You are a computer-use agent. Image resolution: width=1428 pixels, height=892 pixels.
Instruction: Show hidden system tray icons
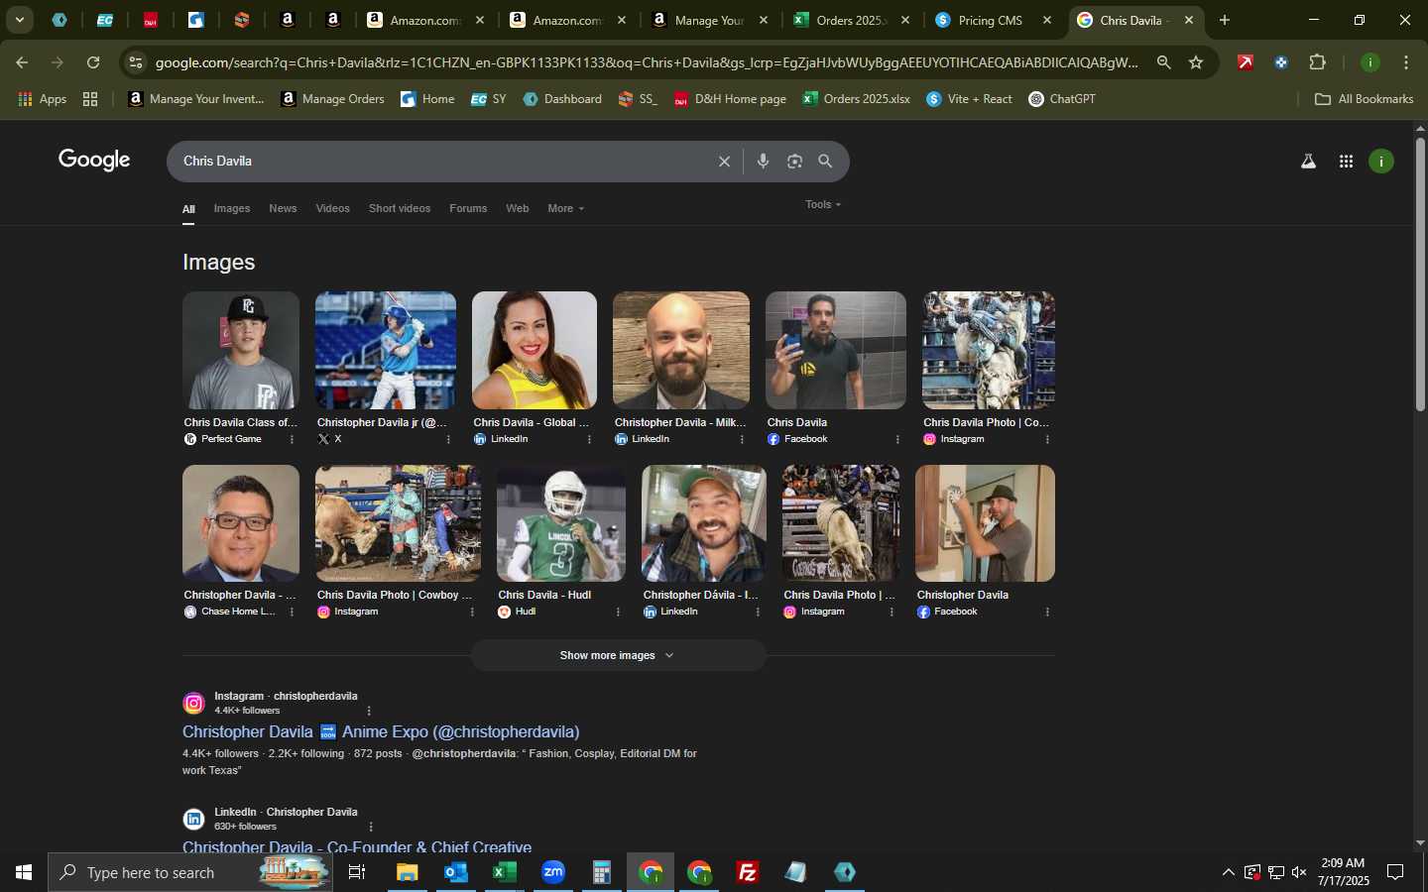pyautogui.click(x=1228, y=872)
